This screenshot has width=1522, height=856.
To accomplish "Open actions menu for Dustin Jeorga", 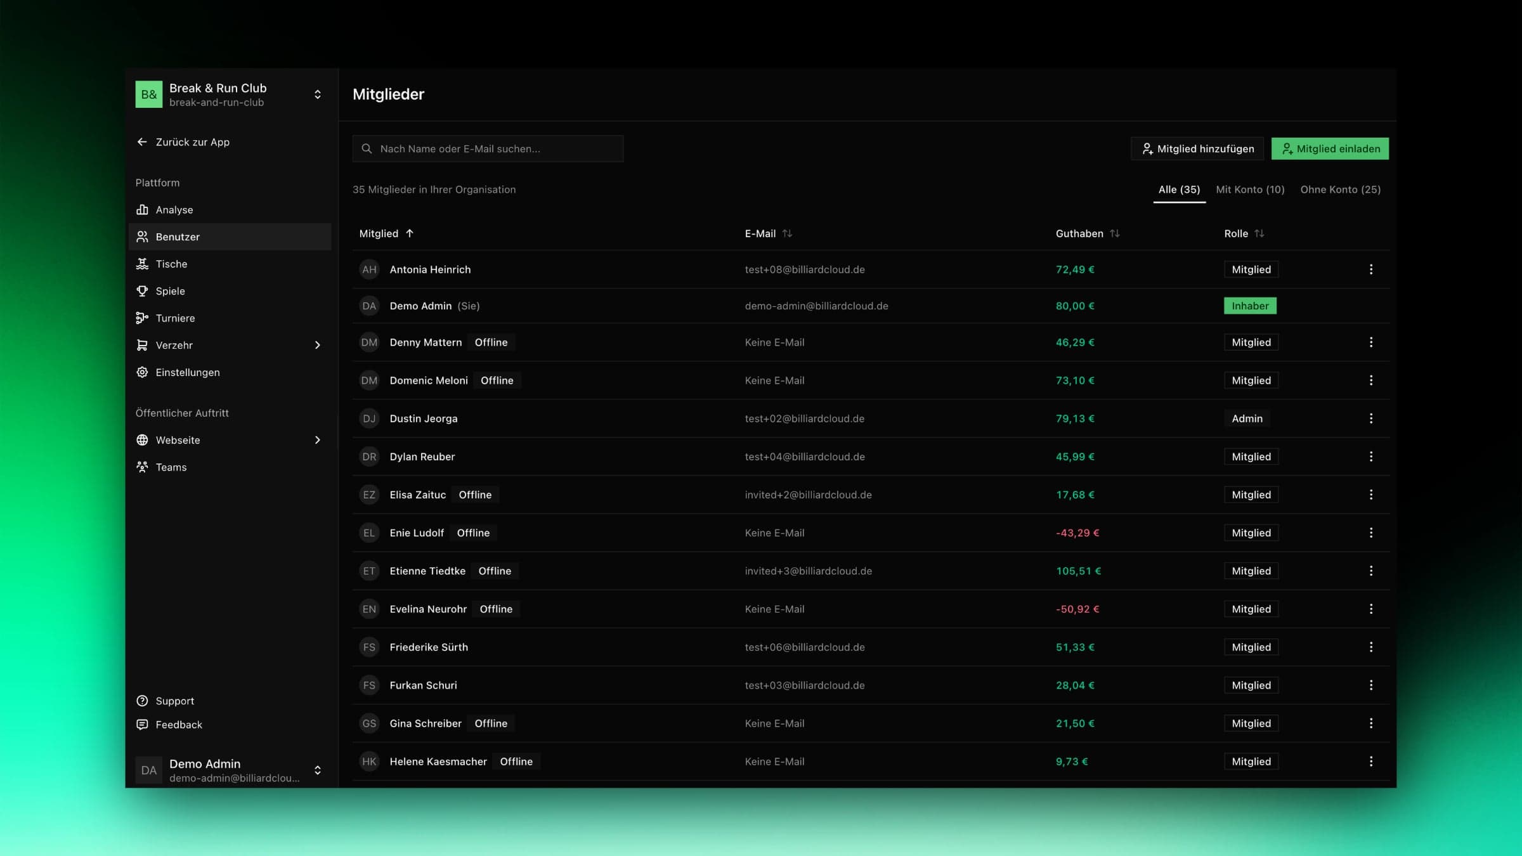I will 1371,418.
